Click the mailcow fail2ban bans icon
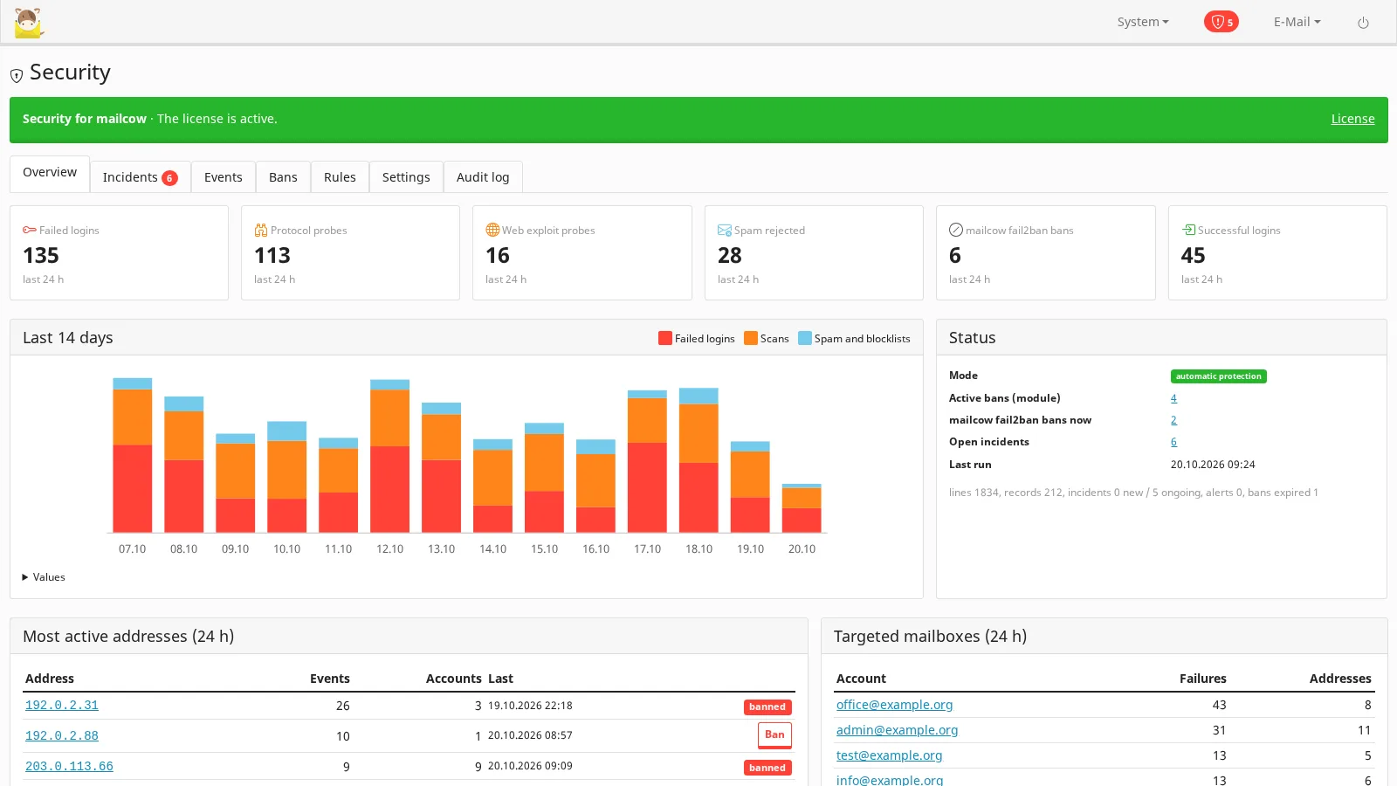This screenshot has width=1397, height=786. coord(956,230)
